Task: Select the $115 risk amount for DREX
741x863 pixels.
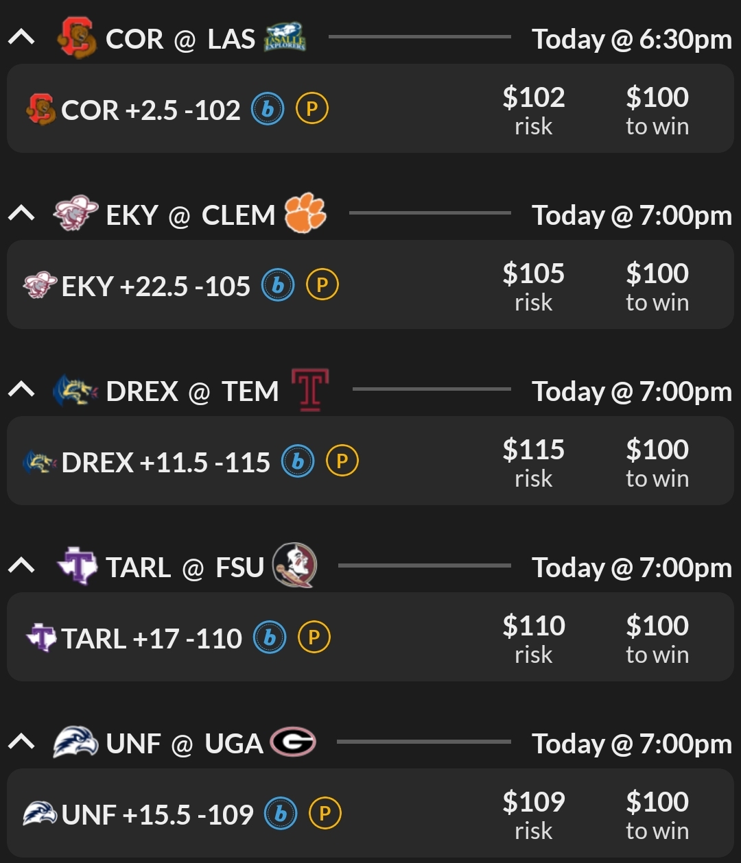Action: click(533, 461)
